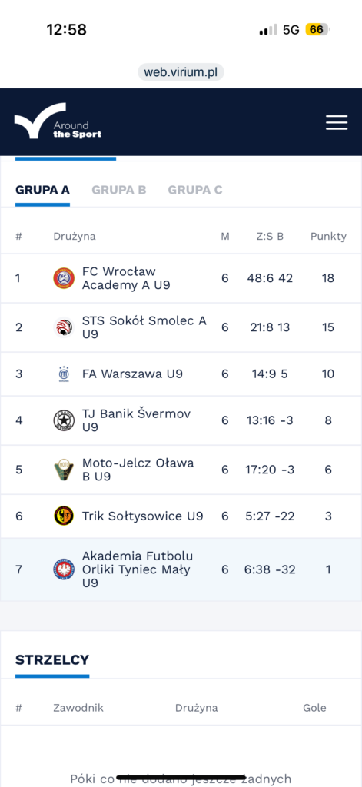Click the Gole column header in Strzelcy
The height and width of the screenshot is (787, 362).
tap(314, 708)
